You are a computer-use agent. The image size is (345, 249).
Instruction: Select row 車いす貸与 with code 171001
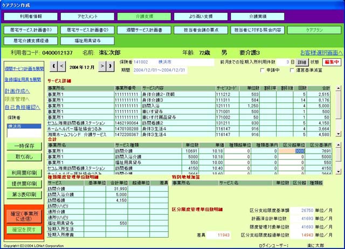pyautogui.click(x=189, y=112)
